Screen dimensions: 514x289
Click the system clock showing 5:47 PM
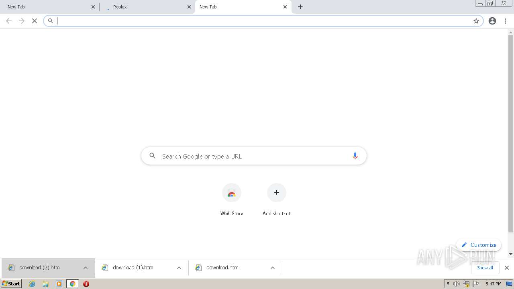point(493,284)
